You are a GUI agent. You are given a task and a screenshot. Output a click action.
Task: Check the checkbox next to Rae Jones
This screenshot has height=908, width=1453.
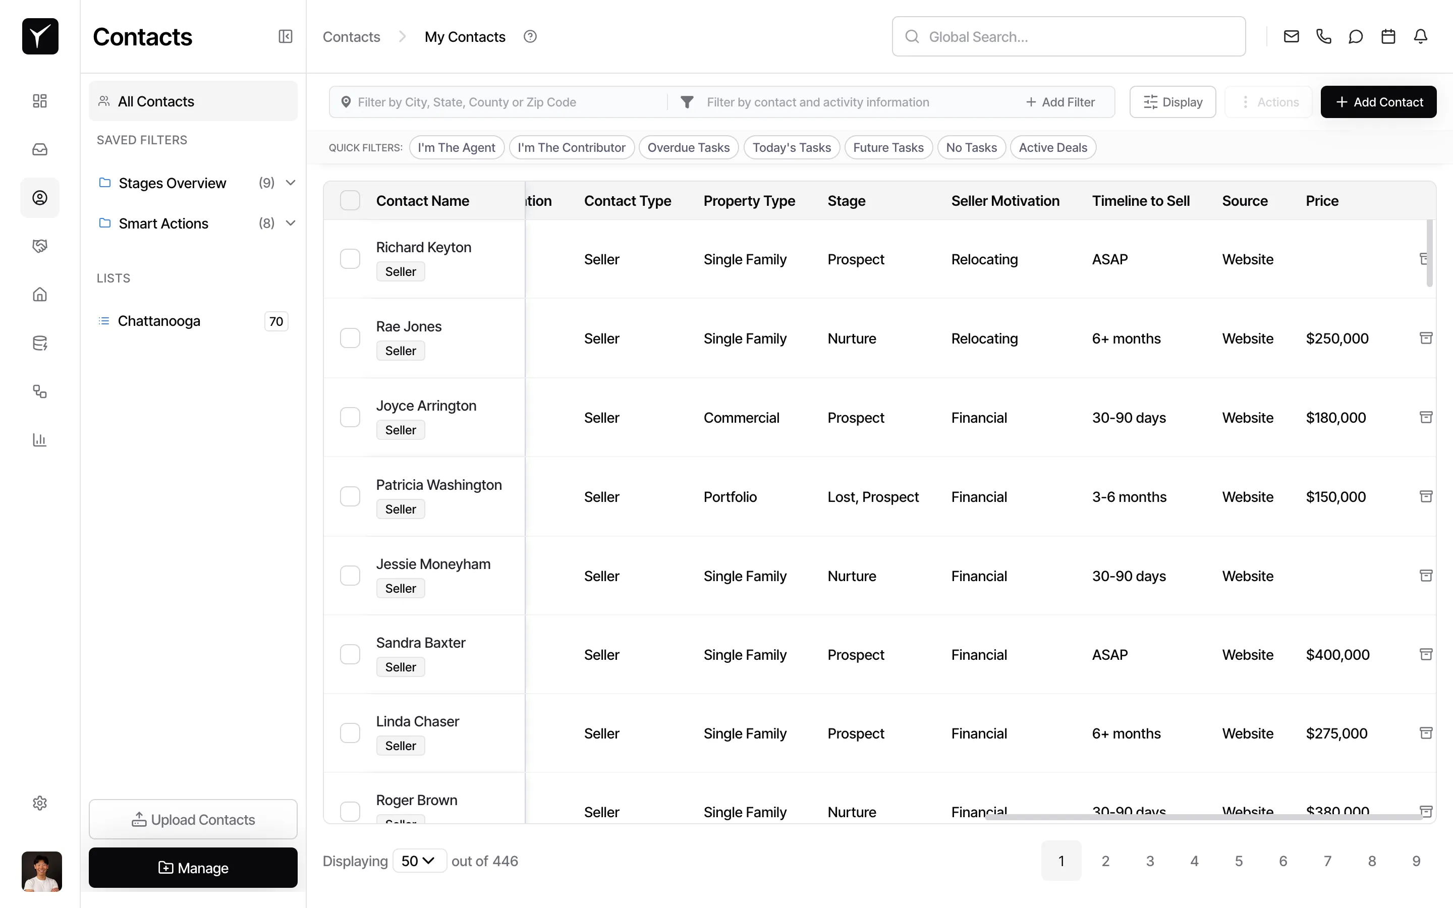click(350, 337)
